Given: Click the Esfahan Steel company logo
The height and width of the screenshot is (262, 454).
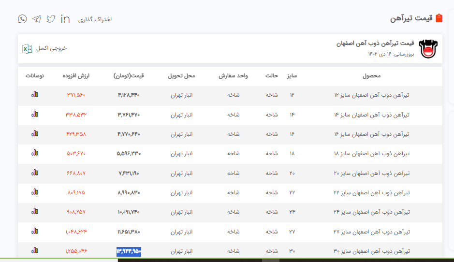Looking at the screenshot, I should (x=428, y=49).
